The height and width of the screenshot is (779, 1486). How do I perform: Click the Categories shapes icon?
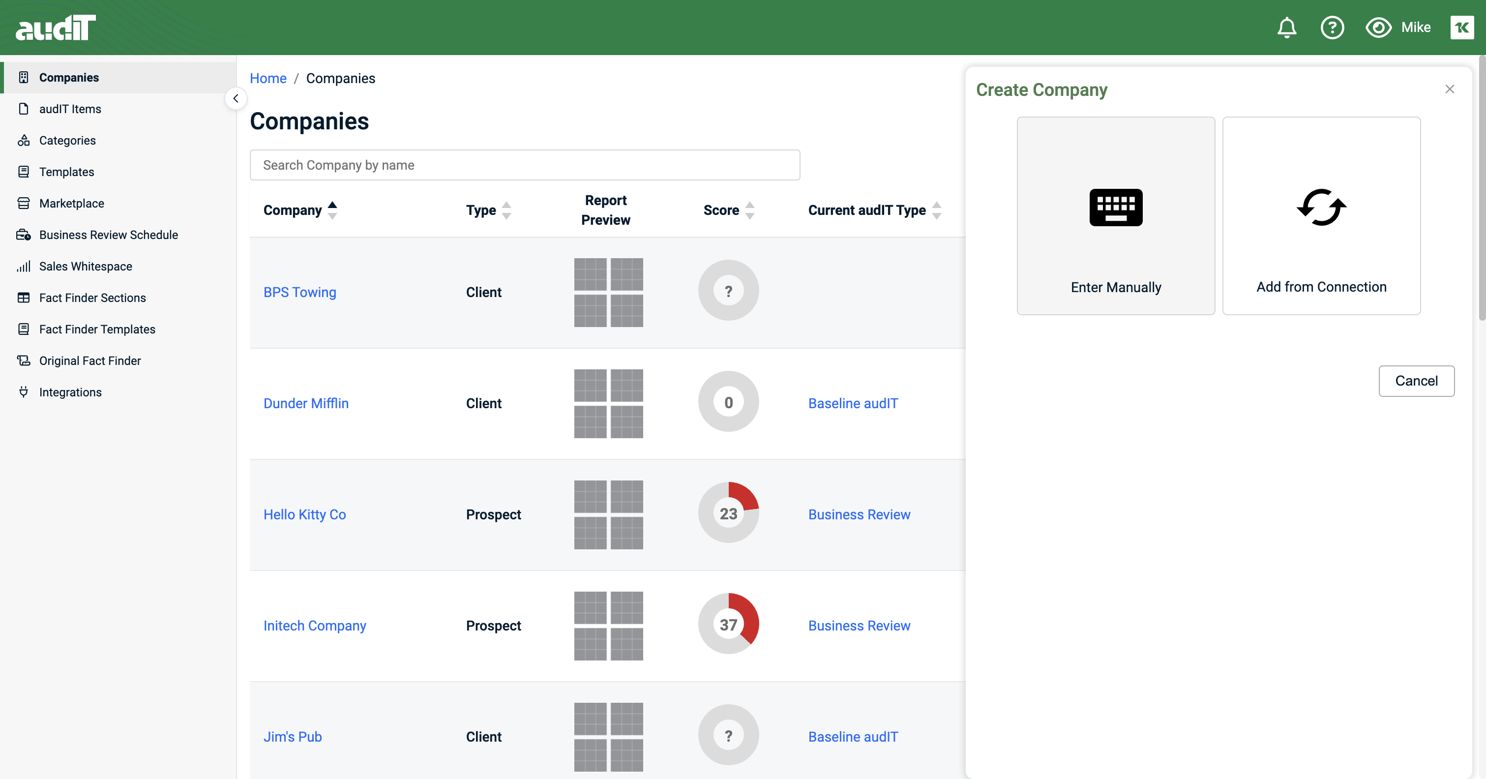pos(24,140)
